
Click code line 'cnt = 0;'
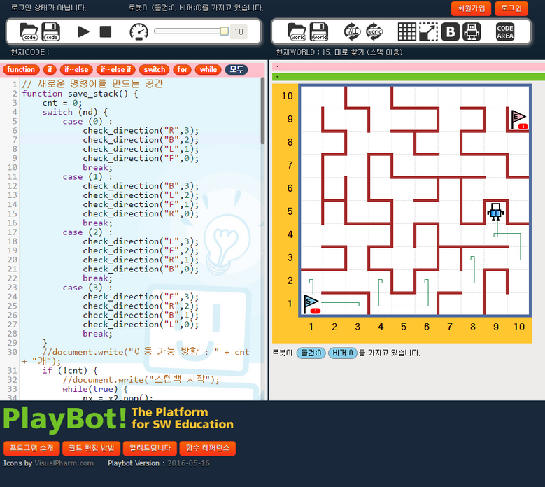coord(62,103)
